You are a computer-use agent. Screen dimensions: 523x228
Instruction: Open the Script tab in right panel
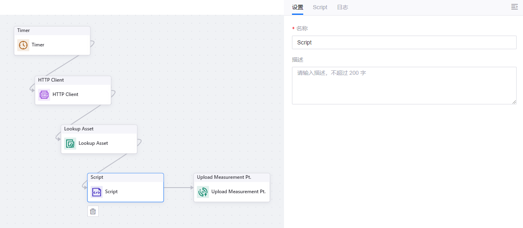pos(320,7)
